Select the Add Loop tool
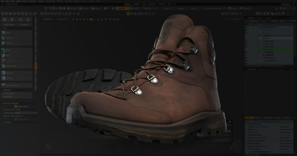The width and height of the screenshot is (297, 156). [x=17, y=73]
